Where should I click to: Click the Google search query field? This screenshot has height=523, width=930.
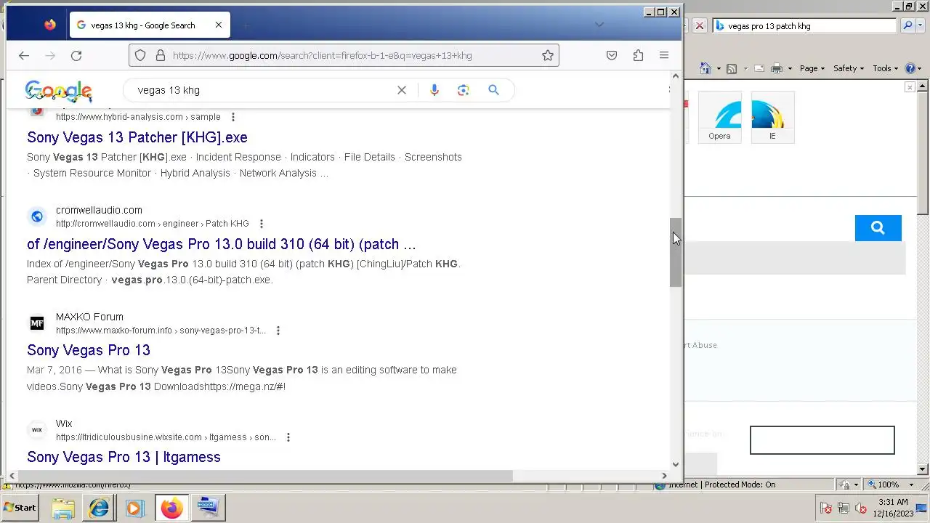tap(262, 90)
